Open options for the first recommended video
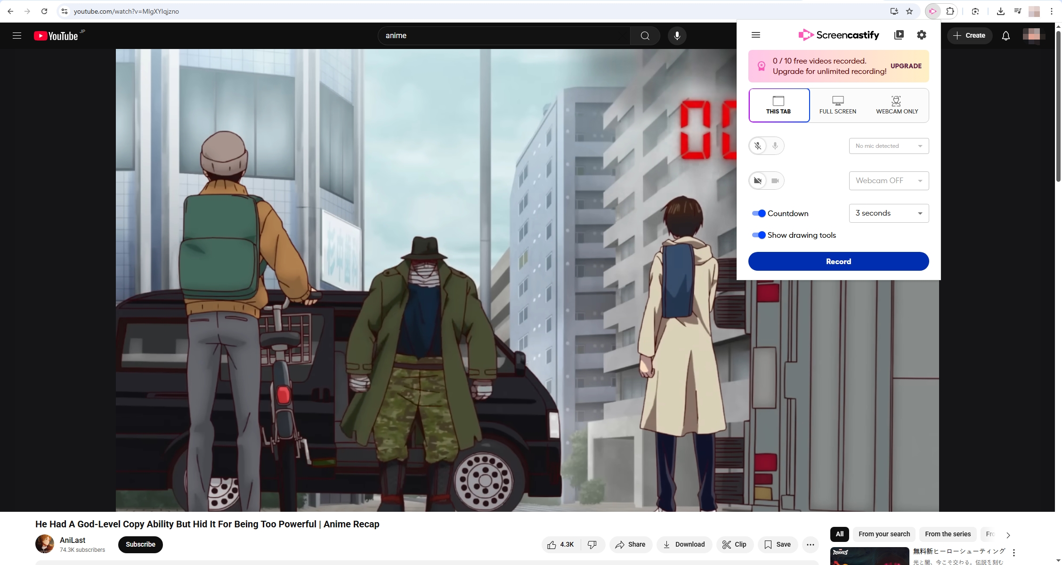 point(1014,553)
